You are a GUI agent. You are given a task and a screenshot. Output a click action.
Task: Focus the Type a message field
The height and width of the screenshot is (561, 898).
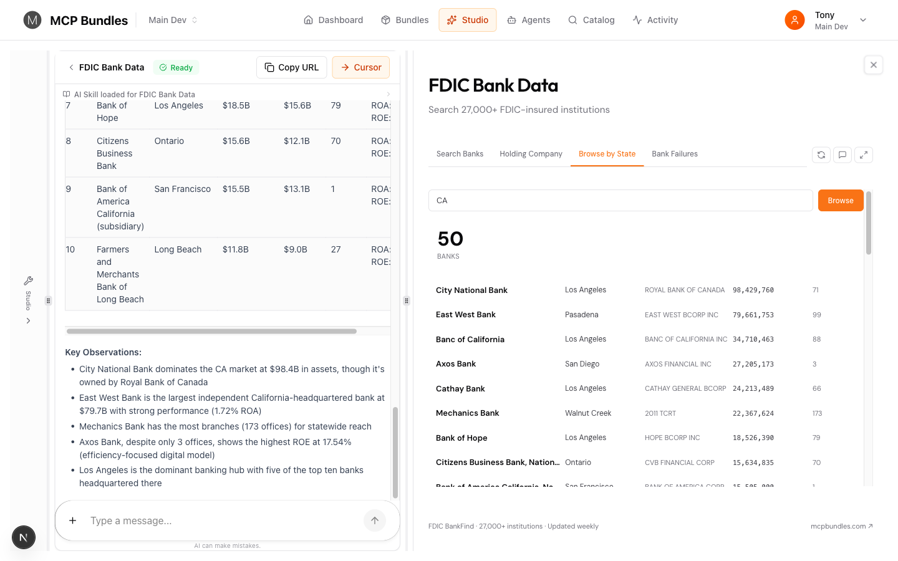coord(221,520)
